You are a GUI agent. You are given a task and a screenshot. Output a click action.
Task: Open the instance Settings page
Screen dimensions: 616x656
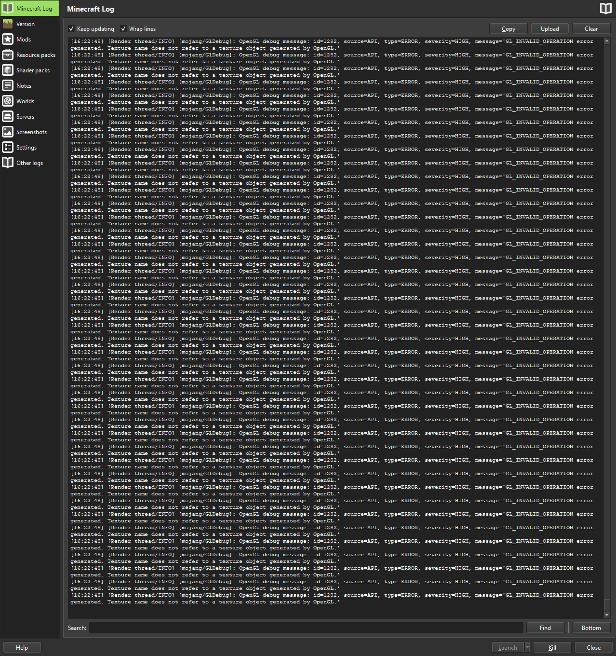pos(30,147)
